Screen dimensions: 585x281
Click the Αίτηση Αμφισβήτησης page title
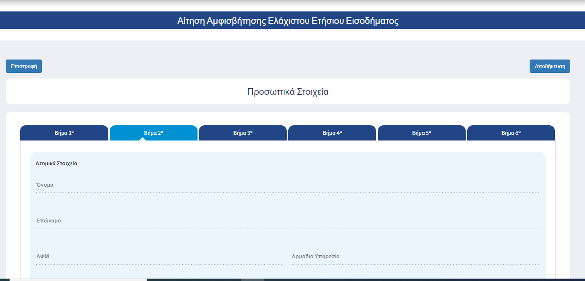click(x=288, y=21)
